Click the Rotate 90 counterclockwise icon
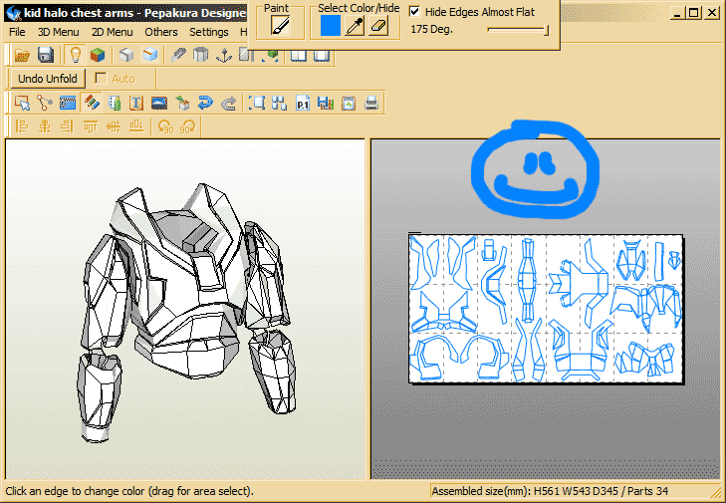Viewport: 726px width, 503px height. click(x=165, y=126)
